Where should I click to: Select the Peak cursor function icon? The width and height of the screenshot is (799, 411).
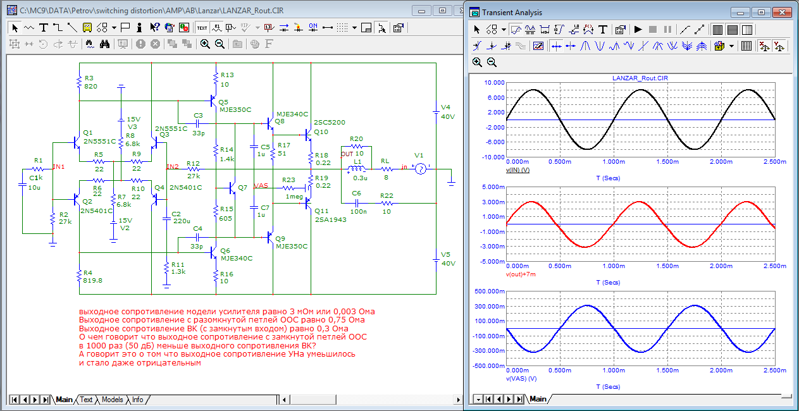pyautogui.click(x=586, y=46)
